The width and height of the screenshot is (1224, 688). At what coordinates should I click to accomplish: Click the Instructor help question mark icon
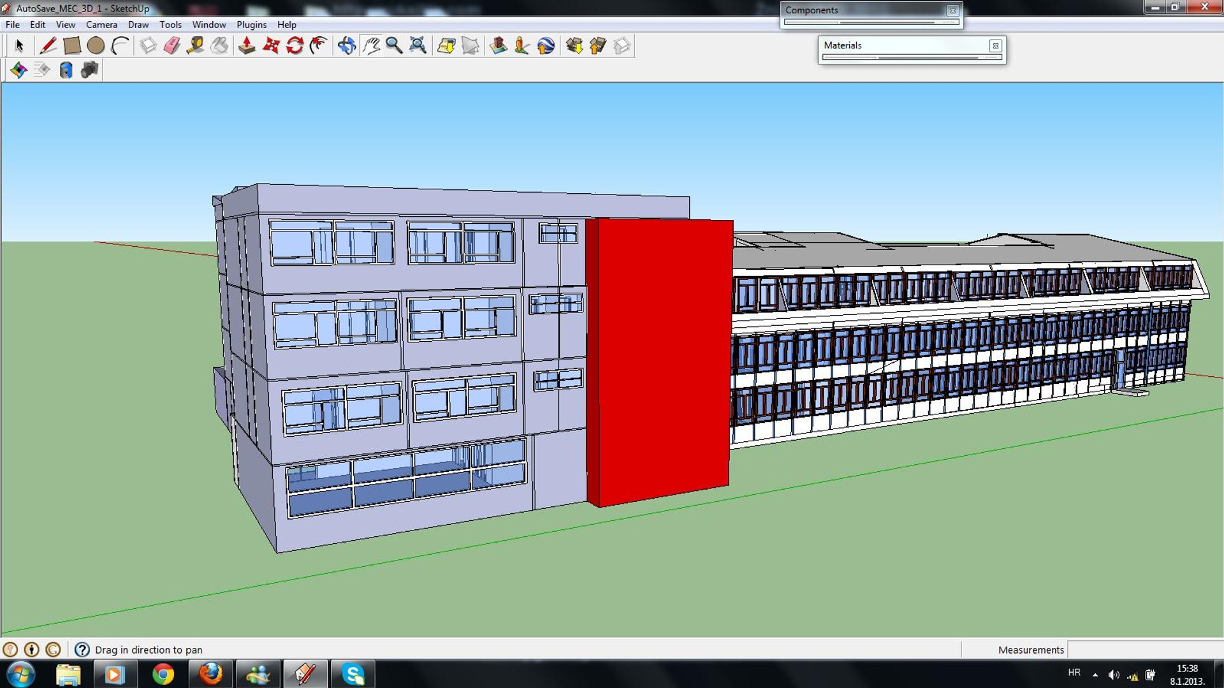click(x=82, y=650)
